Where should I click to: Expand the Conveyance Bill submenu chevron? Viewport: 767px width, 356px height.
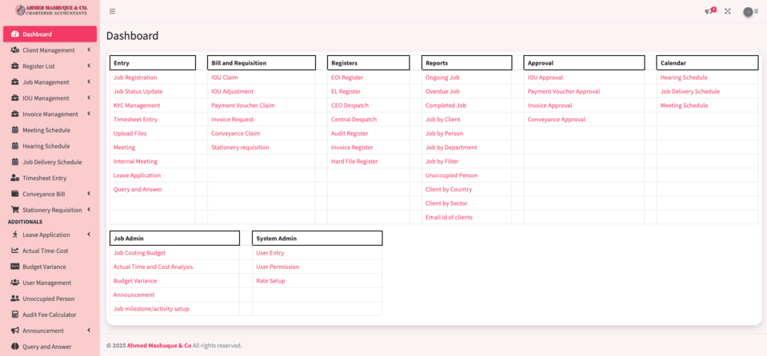pyautogui.click(x=89, y=193)
